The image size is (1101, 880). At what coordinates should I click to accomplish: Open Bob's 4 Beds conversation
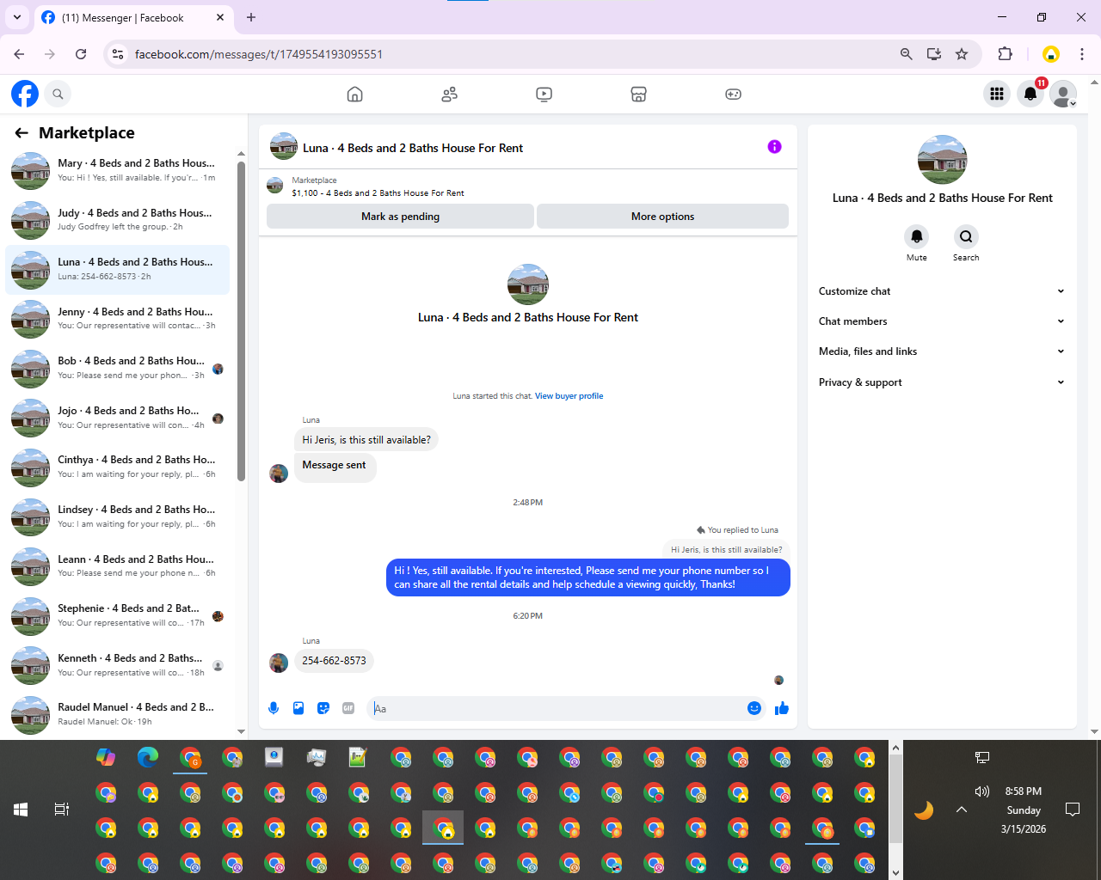click(117, 369)
